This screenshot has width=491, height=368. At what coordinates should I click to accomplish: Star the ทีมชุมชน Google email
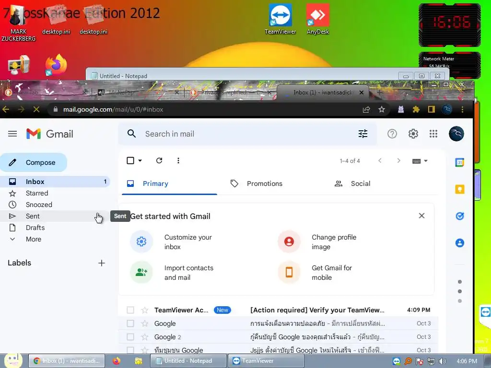coord(145,350)
